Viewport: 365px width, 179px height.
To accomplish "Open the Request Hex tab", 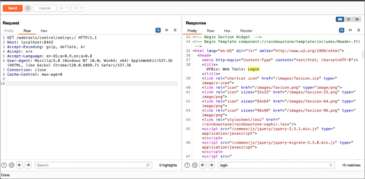I will coord(44,31).
